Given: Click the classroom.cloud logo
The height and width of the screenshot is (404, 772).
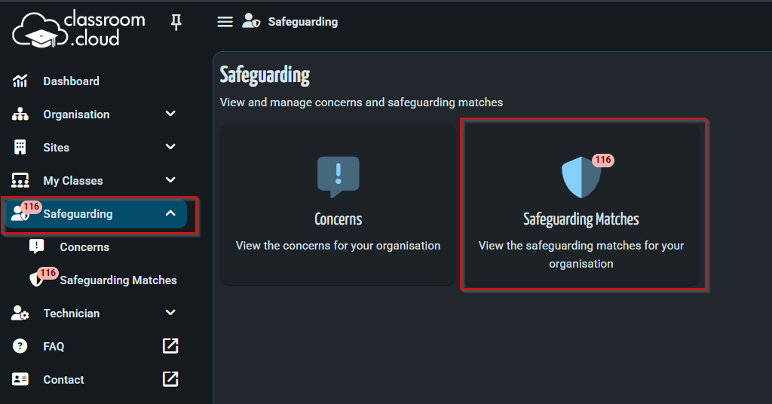Looking at the screenshot, I should click(x=78, y=29).
